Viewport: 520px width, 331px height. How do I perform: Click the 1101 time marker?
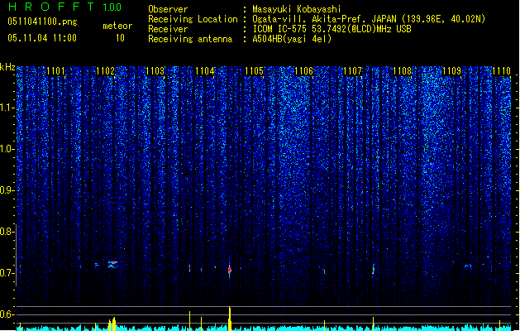coord(55,71)
